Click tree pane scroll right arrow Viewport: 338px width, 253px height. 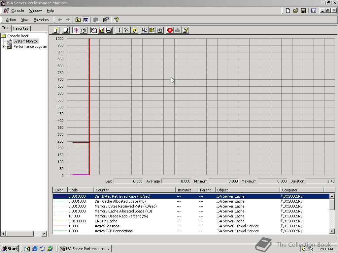coord(44,234)
